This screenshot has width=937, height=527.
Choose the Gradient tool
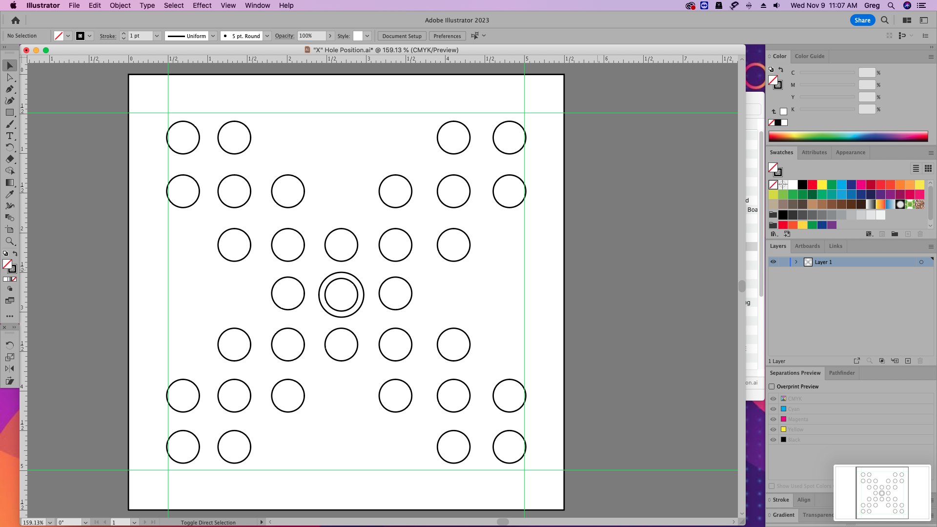10,182
